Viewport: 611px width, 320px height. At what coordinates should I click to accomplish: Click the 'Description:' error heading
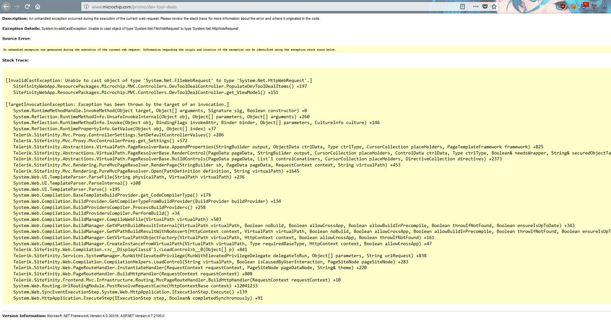(15, 18)
